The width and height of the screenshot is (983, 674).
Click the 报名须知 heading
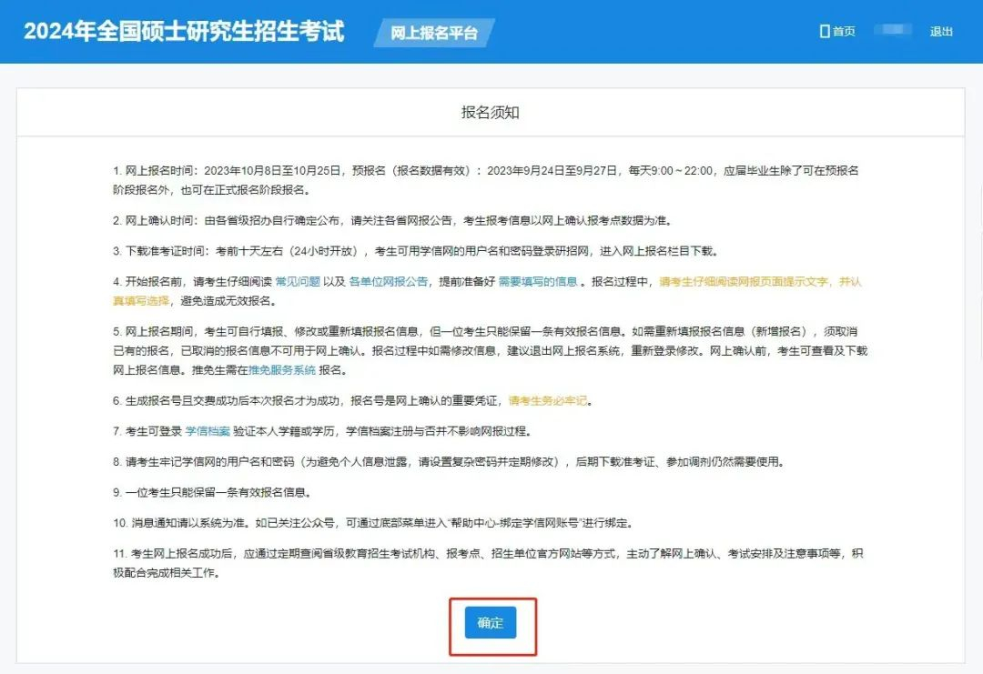491,113
